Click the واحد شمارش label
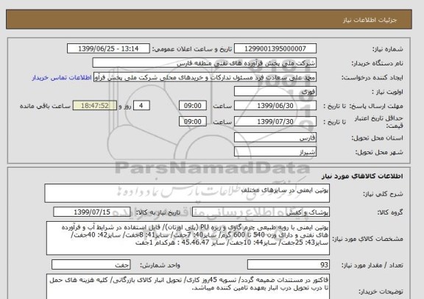The image size is (424, 299). 160,265
